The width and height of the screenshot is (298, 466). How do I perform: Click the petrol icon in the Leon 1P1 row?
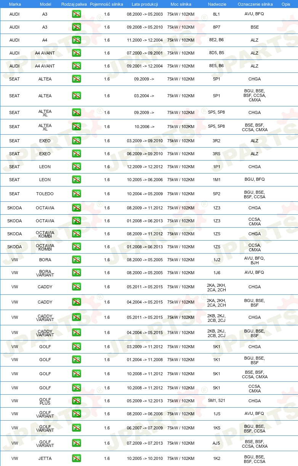pyautogui.click(x=76, y=167)
